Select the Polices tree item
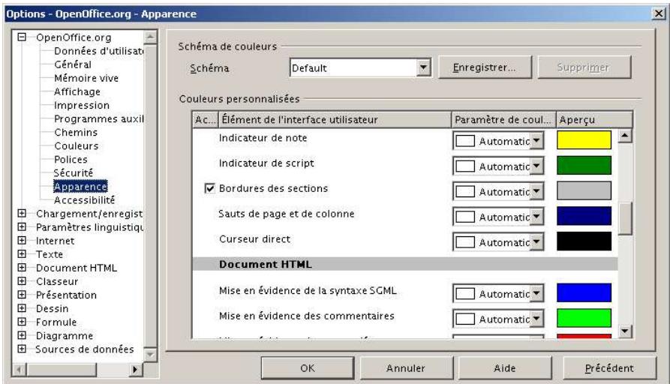The height and width of the screenshot is (384, 670). coord(71,160)
